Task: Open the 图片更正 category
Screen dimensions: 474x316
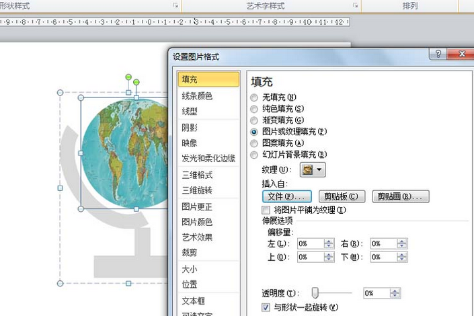Action: coord(197,206)
